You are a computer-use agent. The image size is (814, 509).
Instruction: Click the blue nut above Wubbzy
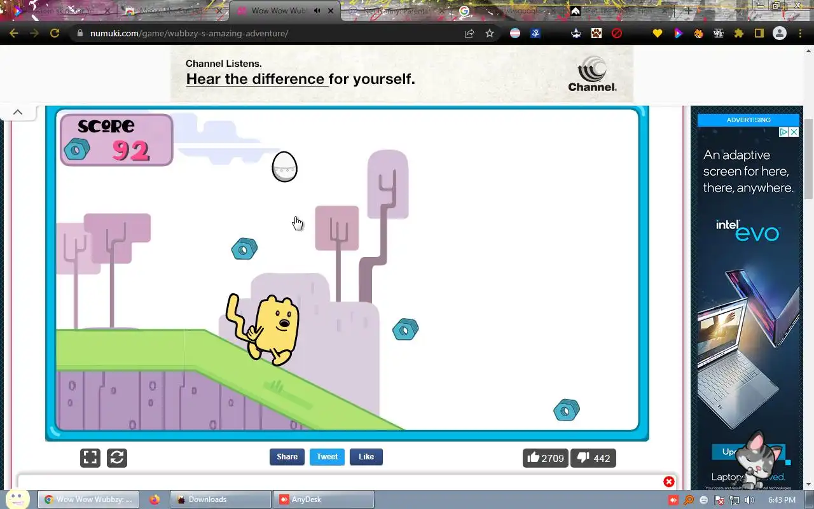click(244, 249)
